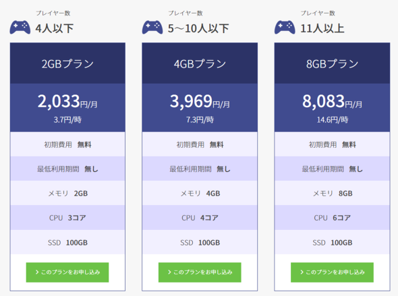Apply for the 8GB plan via the green button
This screenshot has width=398, height=296.
point(332,272)
